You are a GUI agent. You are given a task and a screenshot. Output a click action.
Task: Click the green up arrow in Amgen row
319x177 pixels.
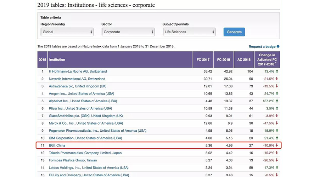[277, 93]
